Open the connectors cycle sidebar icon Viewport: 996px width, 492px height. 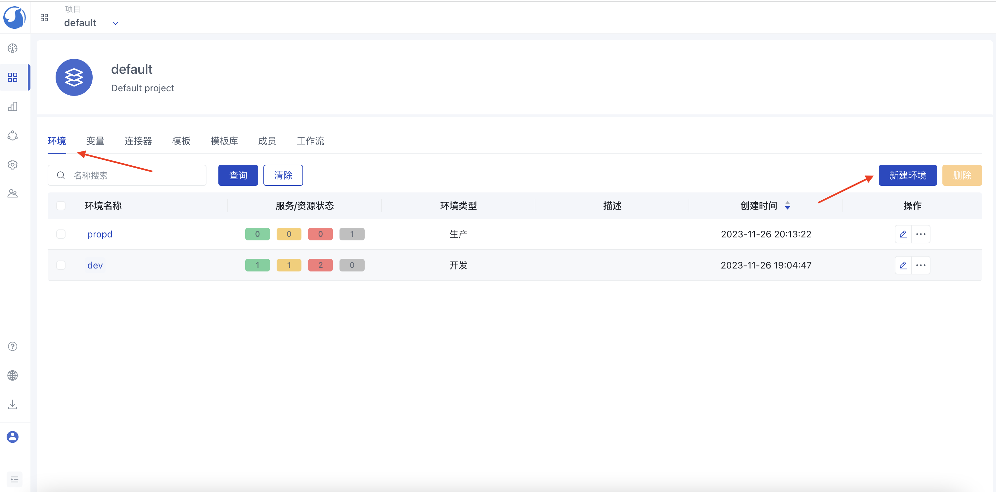click(x=13, y=135)
